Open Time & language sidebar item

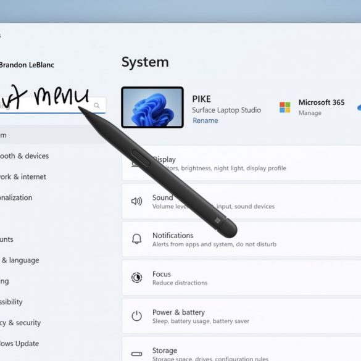(x=19, y=260)
